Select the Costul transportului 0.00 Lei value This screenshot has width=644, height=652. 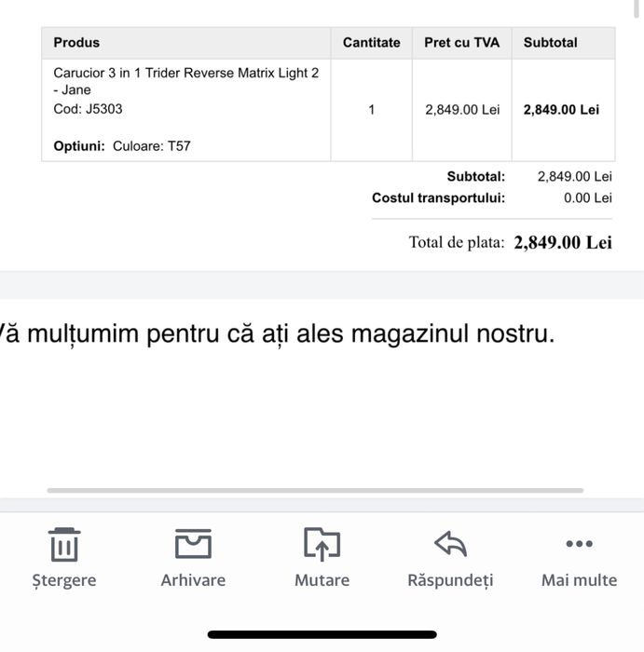point(587,198)
